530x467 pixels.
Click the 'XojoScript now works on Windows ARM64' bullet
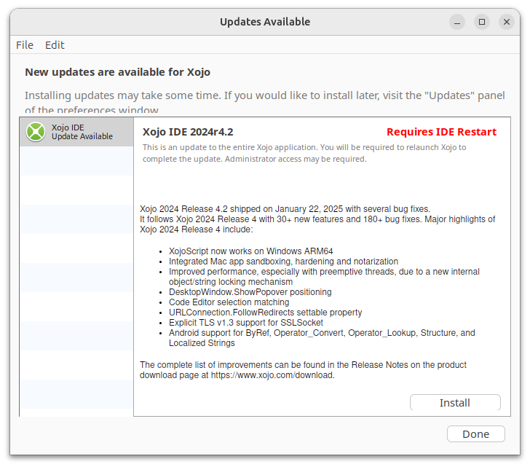tap(250, 251)
